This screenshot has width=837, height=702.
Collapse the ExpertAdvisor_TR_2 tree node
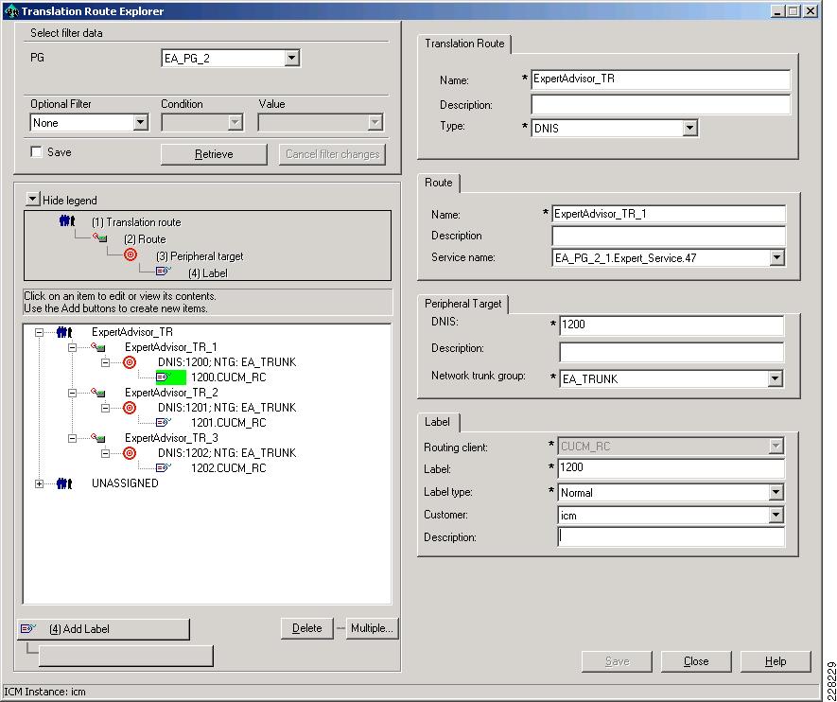[x=72, y=393]
